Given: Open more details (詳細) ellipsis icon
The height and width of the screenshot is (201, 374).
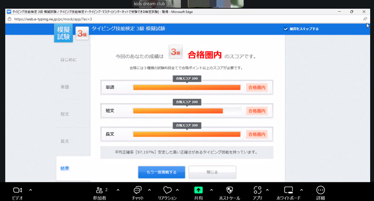Looking at the screenshot, I should tap(321, 190).
